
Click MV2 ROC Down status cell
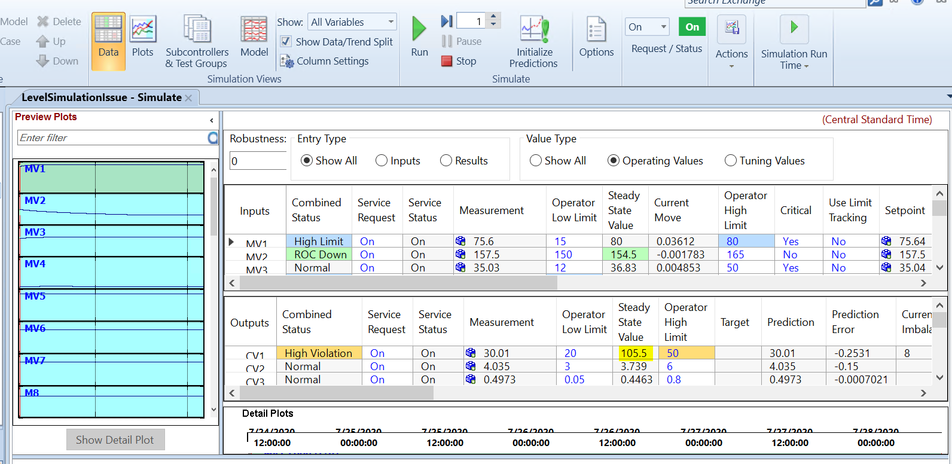tap(319, 254)
